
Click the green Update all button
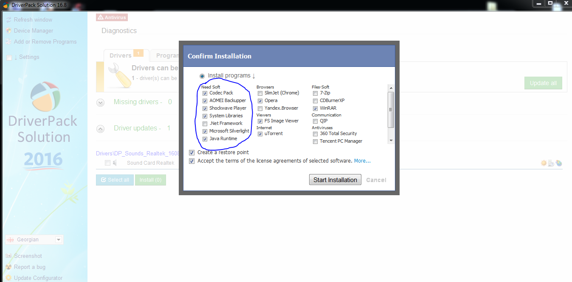[x=543, y=83]
